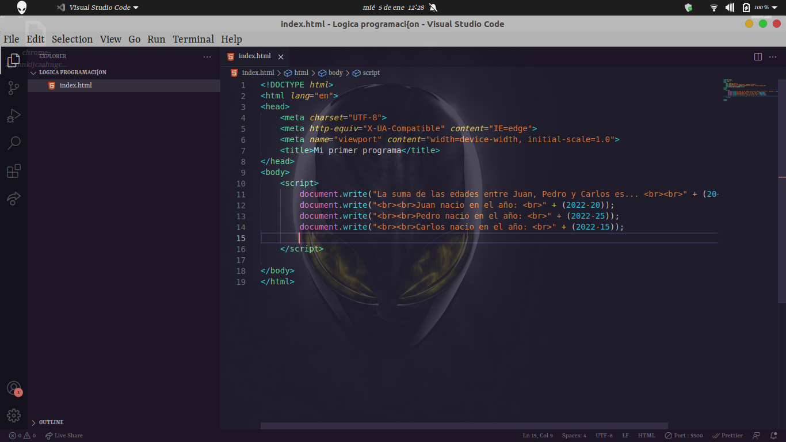786x442 pixels.
Task: Click the Wi-Fi icon in system tray
Action: click(714, 7)
